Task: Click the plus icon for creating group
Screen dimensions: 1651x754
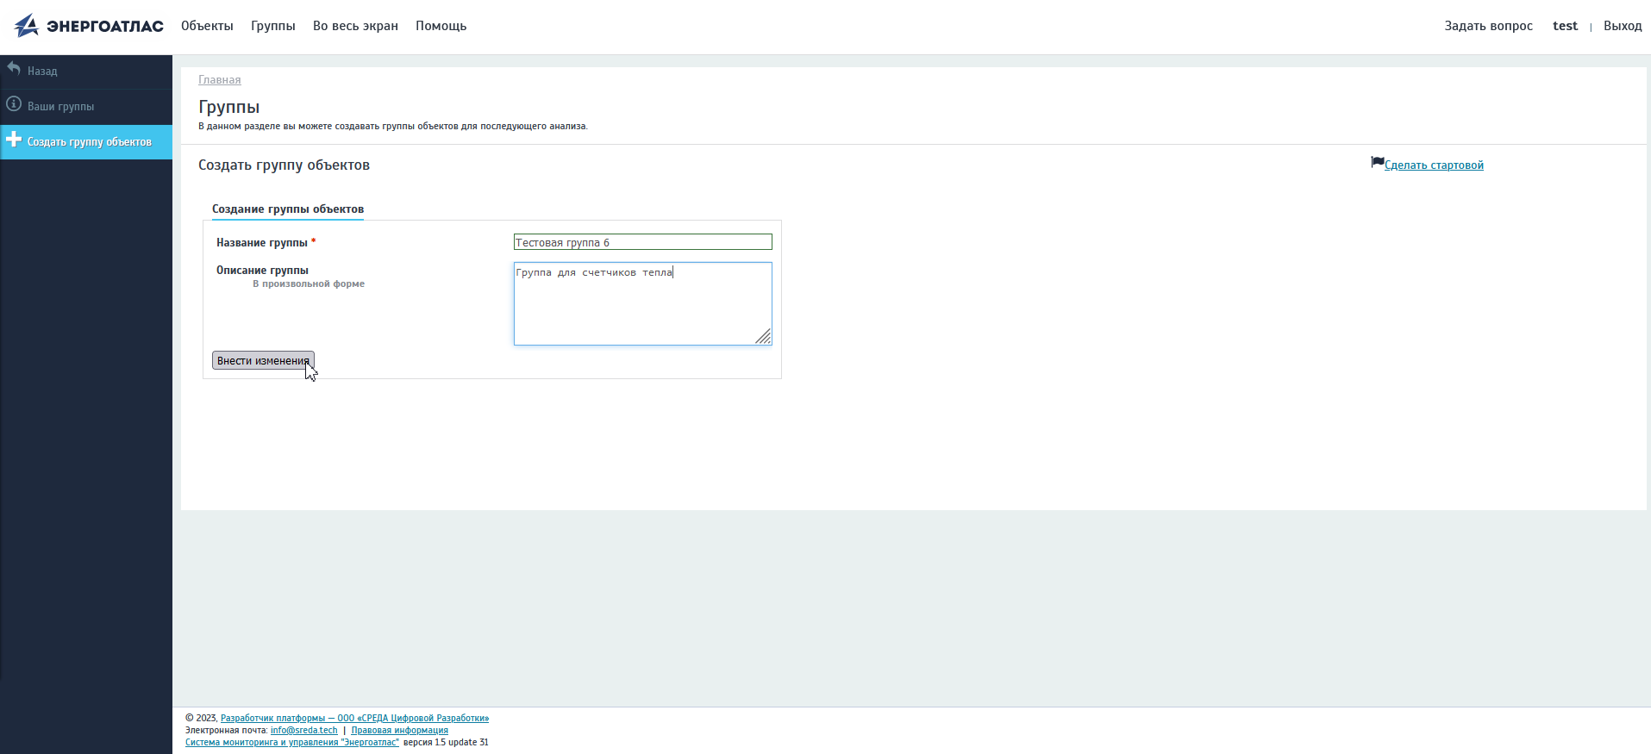Action: [14, 139]
